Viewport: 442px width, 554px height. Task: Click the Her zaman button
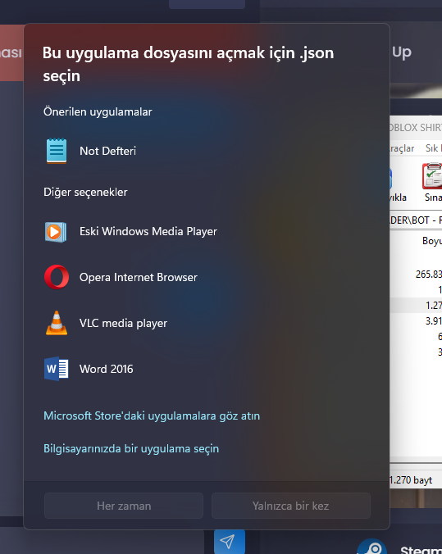[x=124, y=506]
